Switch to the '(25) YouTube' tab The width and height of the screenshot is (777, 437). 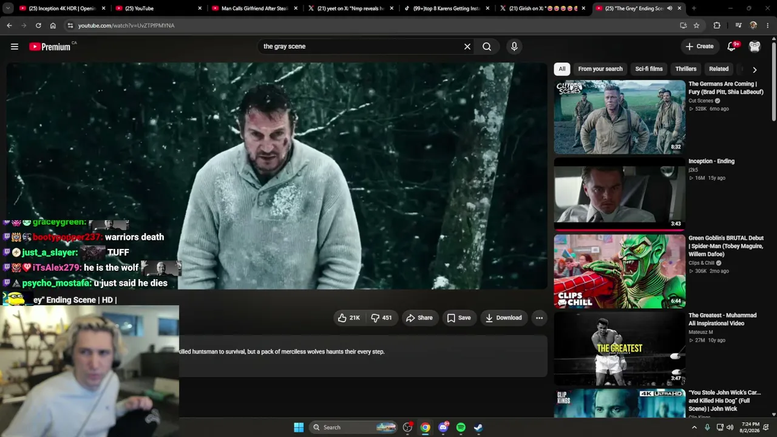158,8
